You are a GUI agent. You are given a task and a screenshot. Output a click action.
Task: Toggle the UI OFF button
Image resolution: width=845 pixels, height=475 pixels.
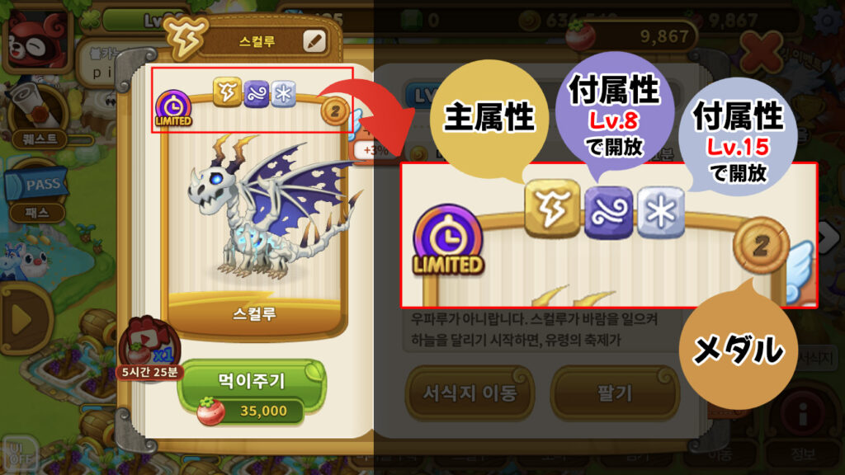tap(18, 454)
